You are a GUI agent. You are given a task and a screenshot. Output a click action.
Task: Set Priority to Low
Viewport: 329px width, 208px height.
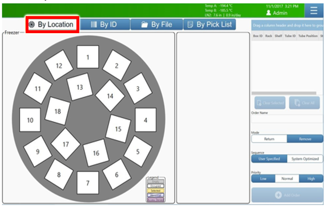pos(263,179)
